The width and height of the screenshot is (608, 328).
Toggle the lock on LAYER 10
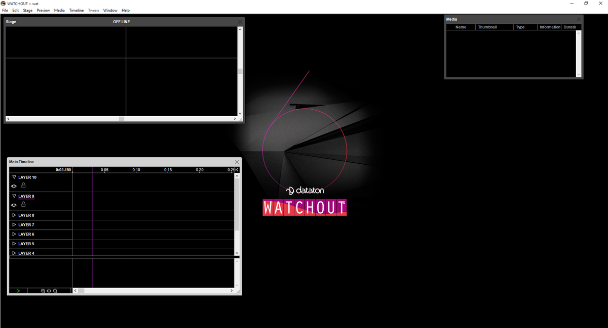click(23, 185)
